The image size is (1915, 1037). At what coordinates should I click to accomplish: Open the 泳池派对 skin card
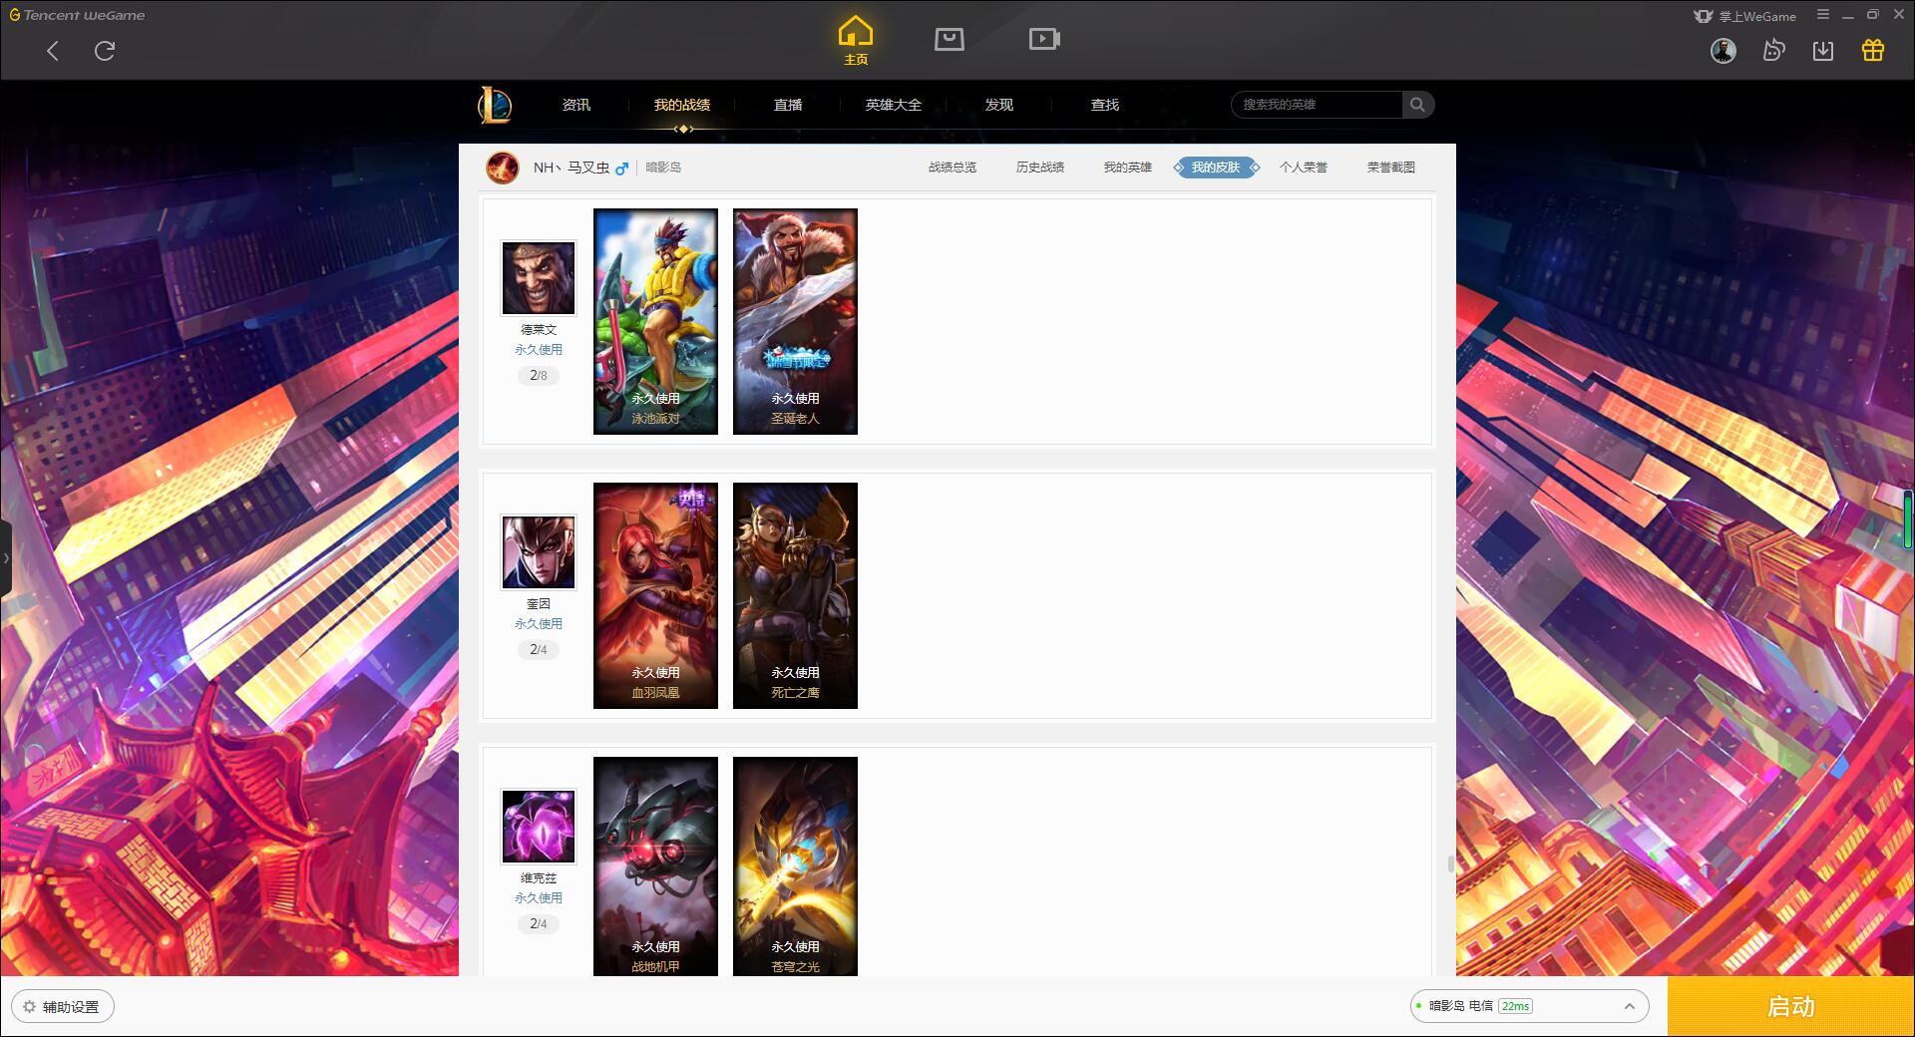tap(655, 321)
